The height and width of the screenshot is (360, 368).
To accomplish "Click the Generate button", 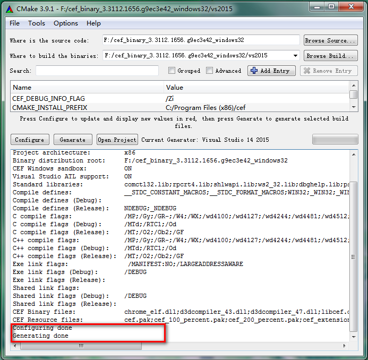I will [73, 140].
